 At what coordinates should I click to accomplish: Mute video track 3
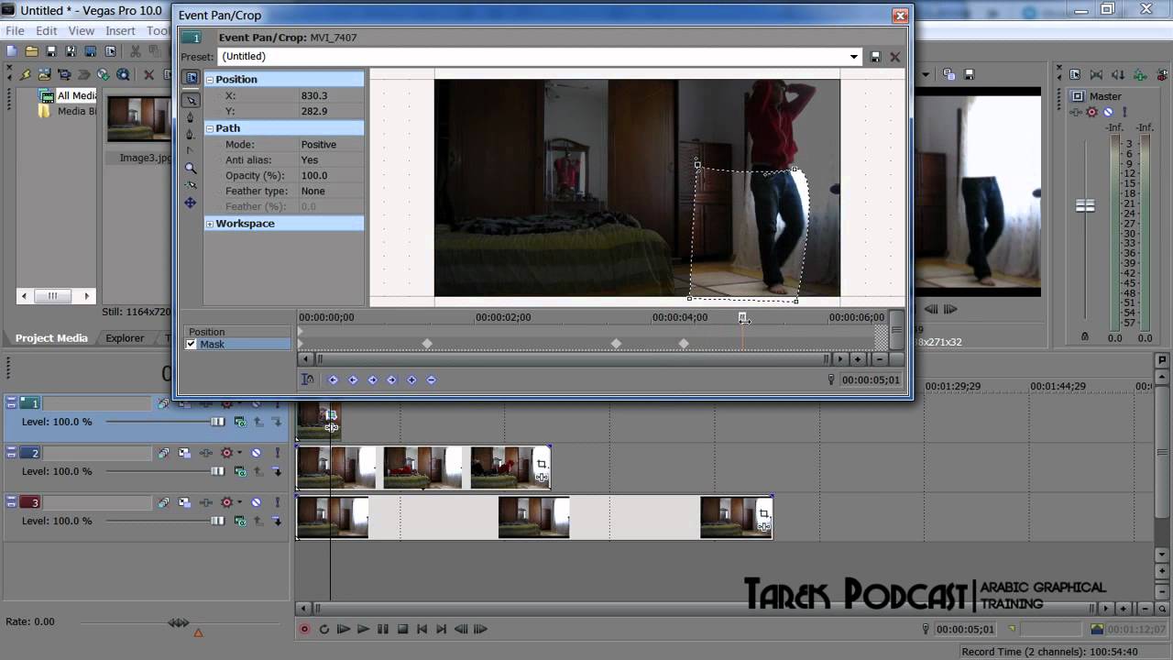(256, 502)
